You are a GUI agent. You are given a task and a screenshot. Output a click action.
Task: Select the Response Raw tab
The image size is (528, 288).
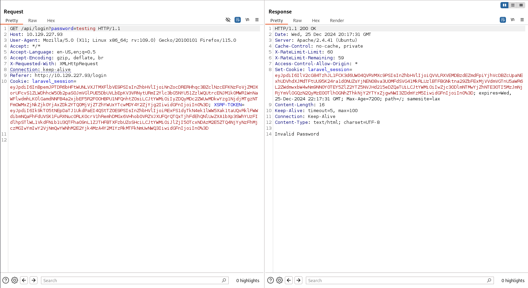(298, 21)
